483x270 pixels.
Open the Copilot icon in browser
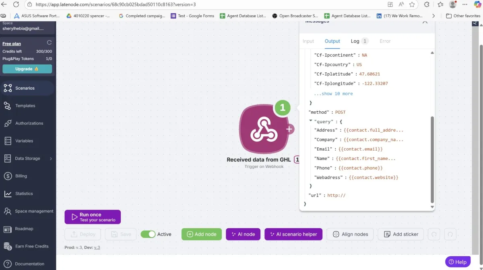click(477, 4)
